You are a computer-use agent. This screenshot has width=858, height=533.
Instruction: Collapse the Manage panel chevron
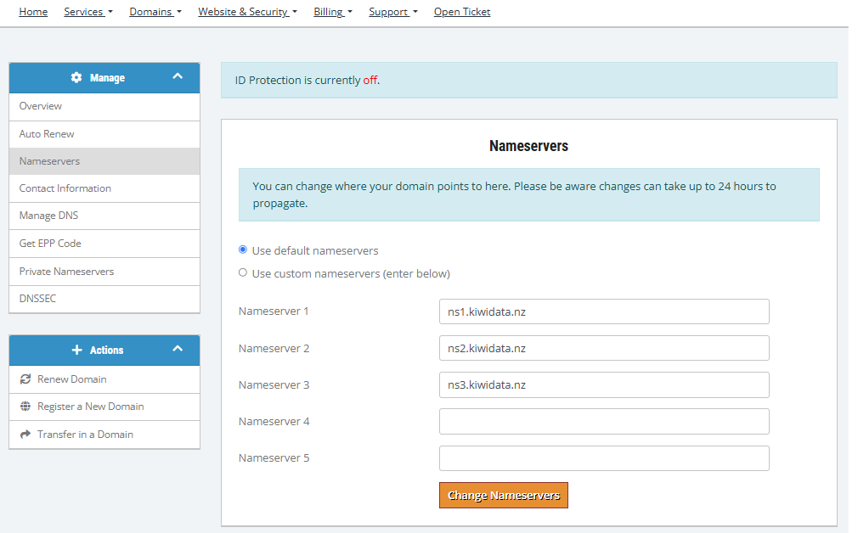[178, 76]
